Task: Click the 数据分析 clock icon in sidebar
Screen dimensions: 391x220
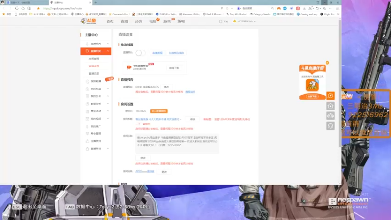Action: click(x=87, y=104)
